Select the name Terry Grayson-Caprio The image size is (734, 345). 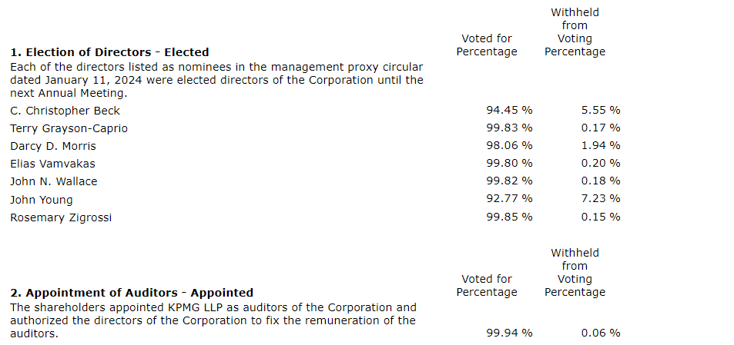[69, 128]
